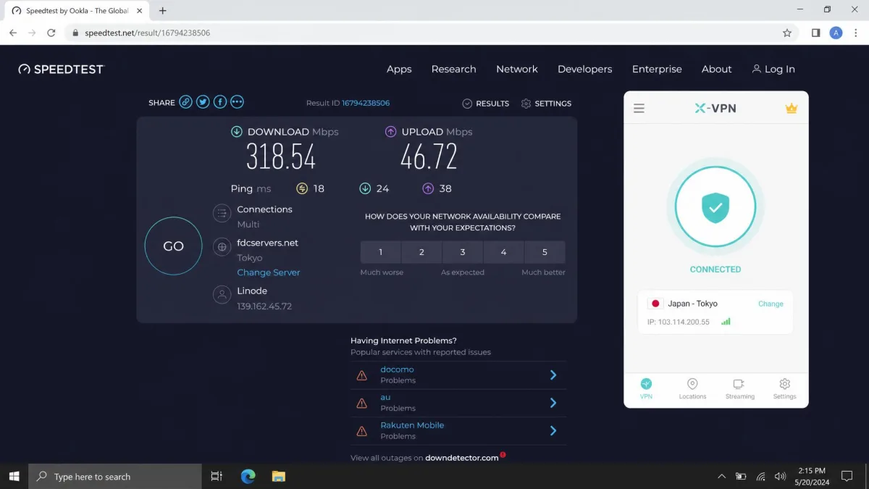869x489 pixels.
Task: Click Windows taskbar search box
Action: pyautogui.click(x=115, y=476)
